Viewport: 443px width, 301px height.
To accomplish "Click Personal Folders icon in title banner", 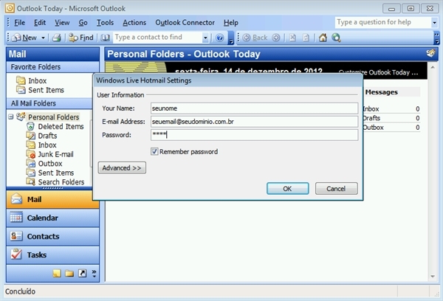I will tap(431, 54).
